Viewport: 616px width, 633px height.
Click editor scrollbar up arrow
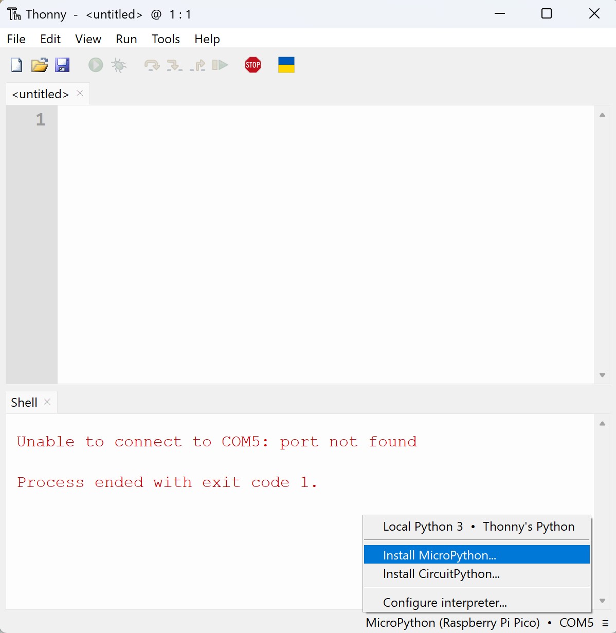pos(602,115)
